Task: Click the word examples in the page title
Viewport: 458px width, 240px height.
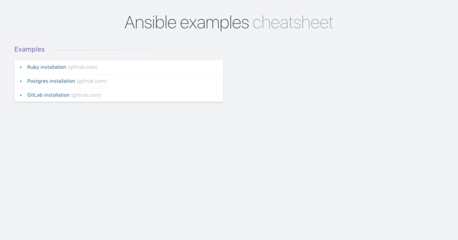Action: [x=214, y=22]
